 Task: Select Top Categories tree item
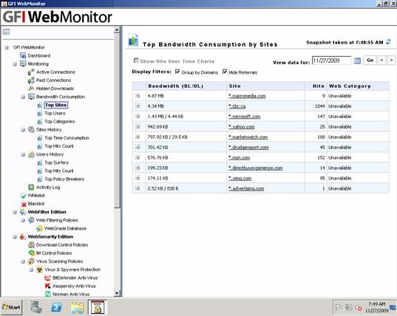click(60, 122)
